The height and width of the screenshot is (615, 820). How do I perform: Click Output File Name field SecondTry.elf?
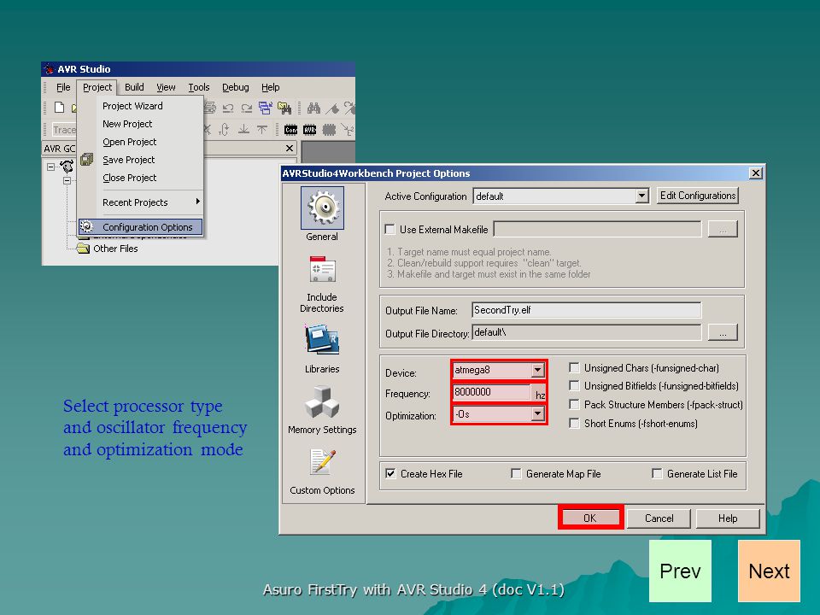point(586,310)
